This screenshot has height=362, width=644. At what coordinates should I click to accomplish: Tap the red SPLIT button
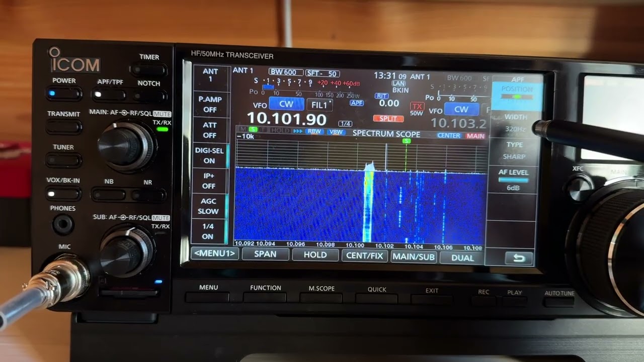pos(388,119)
